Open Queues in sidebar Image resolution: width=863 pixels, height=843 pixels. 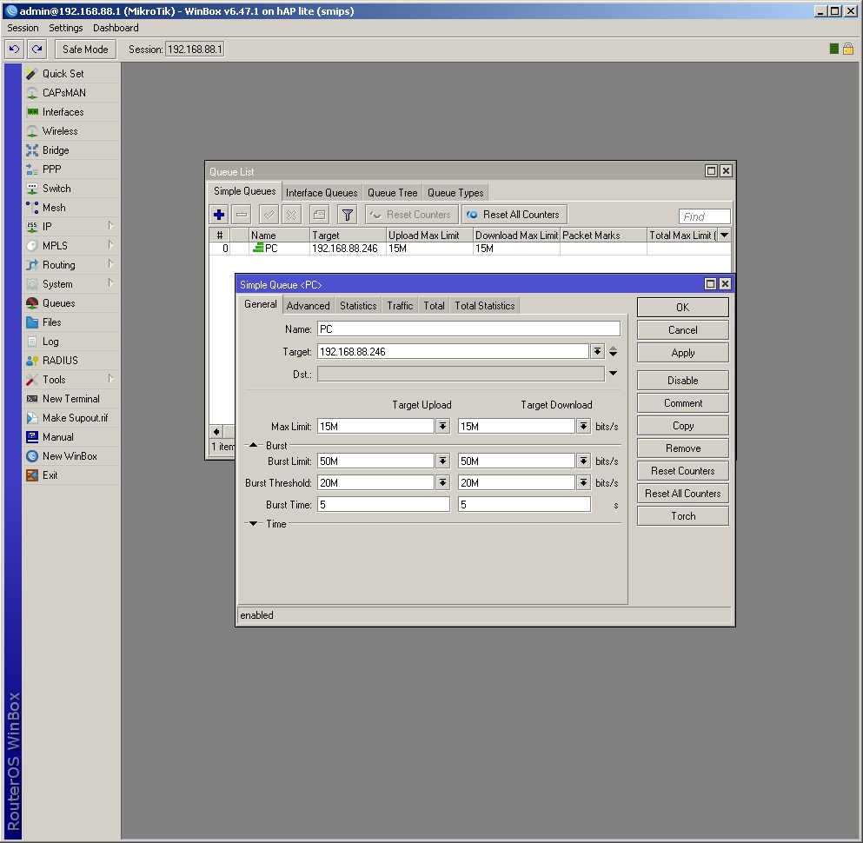coord(71,303)
